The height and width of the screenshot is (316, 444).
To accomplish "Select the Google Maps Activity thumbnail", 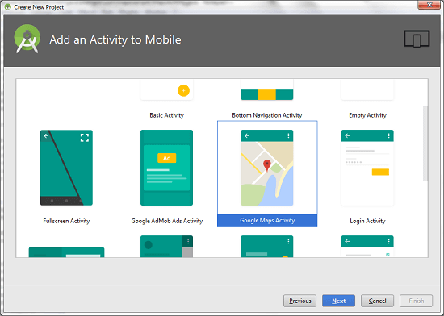I will pyautogui.click(x=267, y=168).
